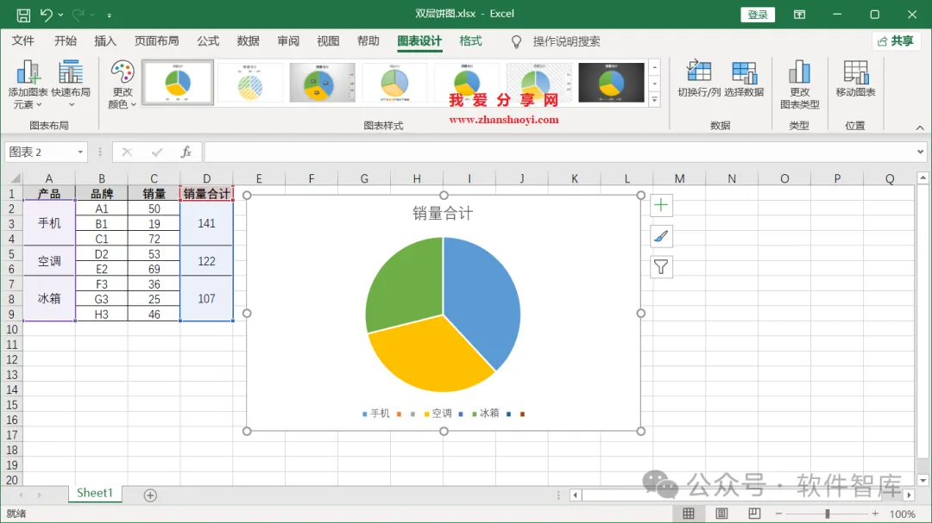Switch to Page Layout view
Screen dimensions: 932x523
pos(721,514)
